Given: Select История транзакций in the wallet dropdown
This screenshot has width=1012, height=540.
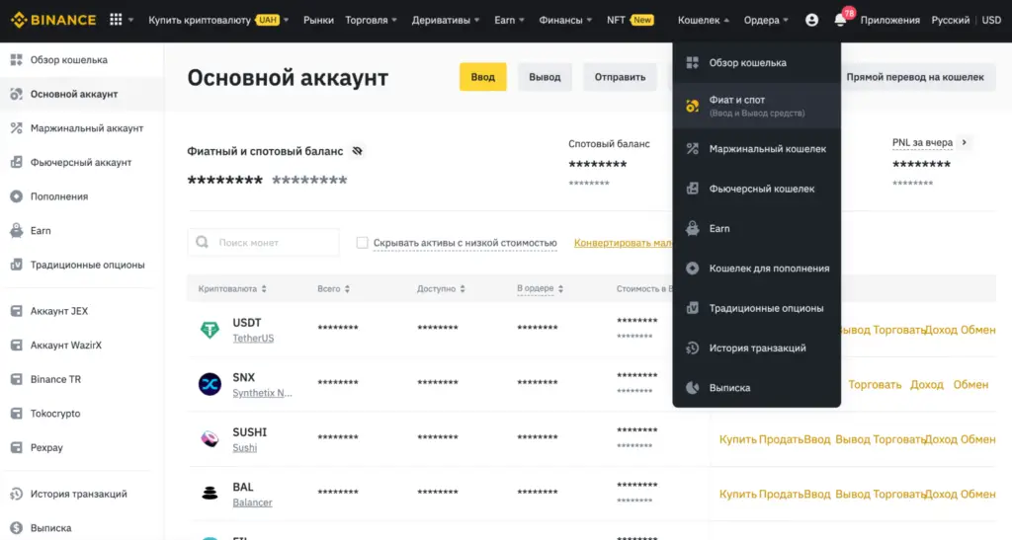Looking at the screenshot, I should click(x=757, y=347).
